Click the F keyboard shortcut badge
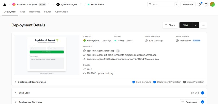Screen dimensions: 218x104 click(x=176, y=4)
